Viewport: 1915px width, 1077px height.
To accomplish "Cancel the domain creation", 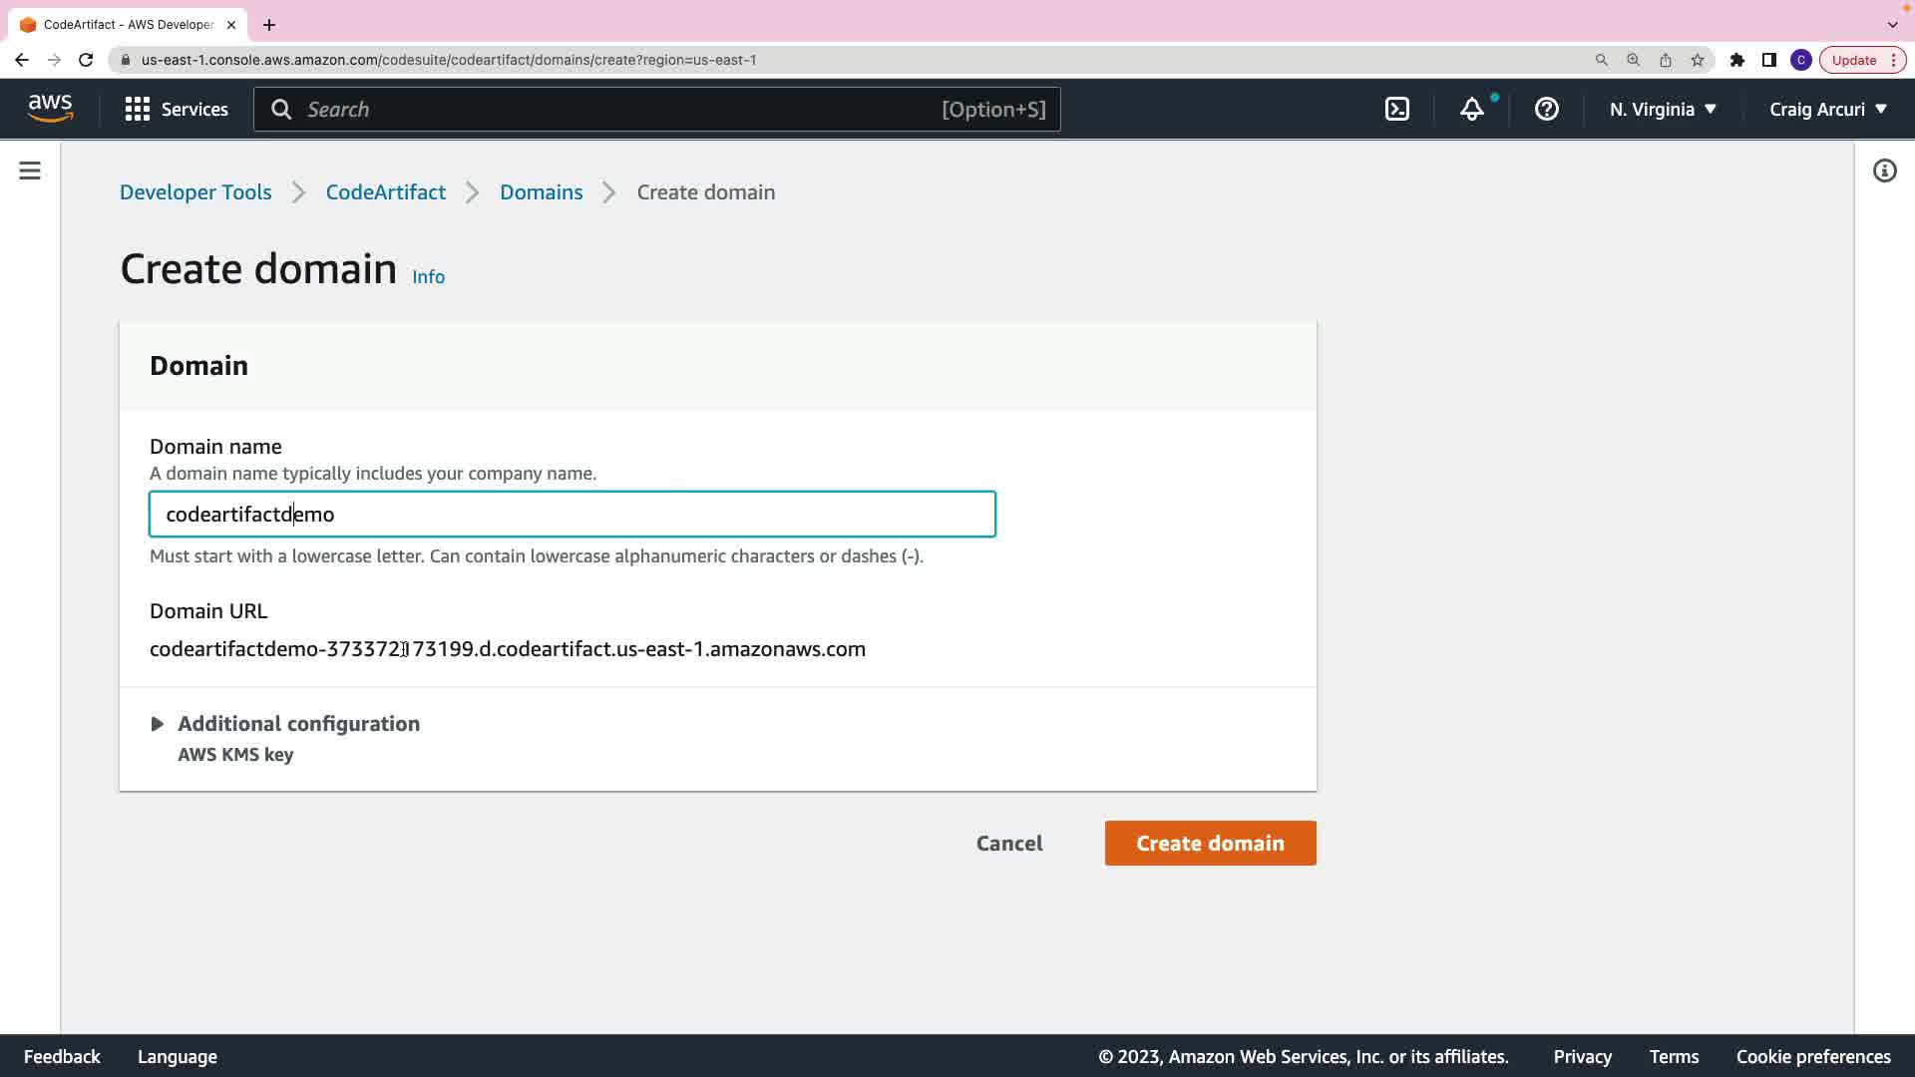I will point(1009,844).
